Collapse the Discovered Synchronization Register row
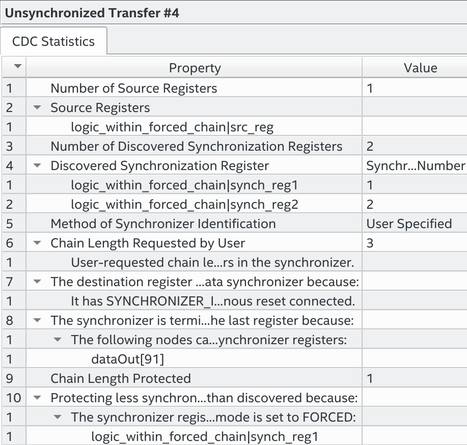Image resolution: width=467 pixels, height=445 pixels. (x=38, y=166)
